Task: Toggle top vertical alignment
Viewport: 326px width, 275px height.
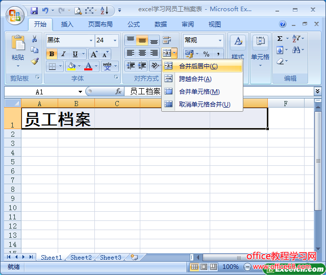Action: coord(131,40)
